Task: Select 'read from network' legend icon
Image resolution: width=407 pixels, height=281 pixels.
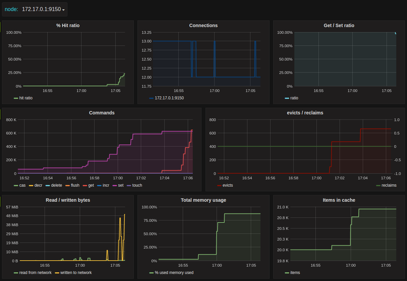Action: point(16,273)
